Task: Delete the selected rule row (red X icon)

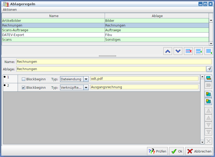Action: click(x=188, y=51)
